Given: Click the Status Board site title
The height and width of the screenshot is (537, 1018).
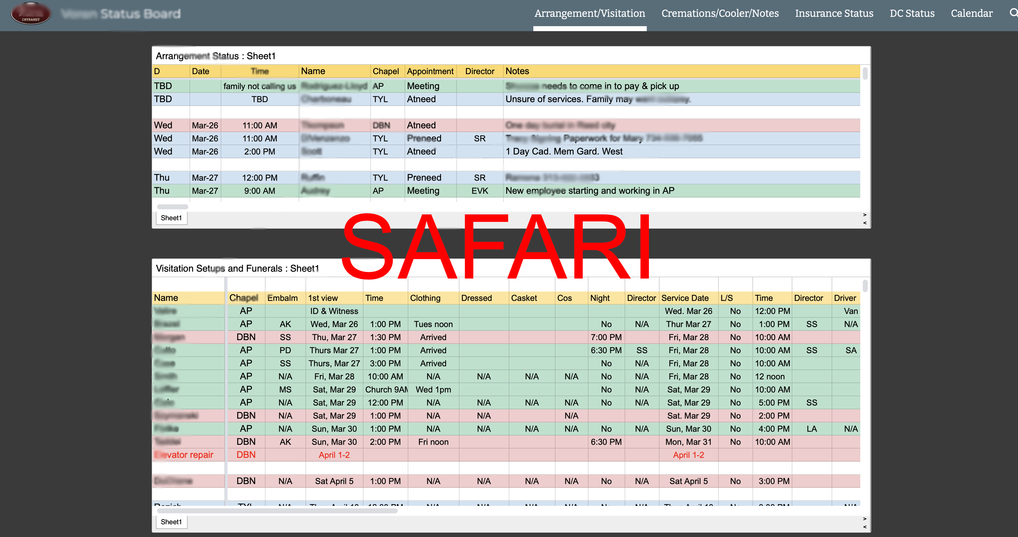Looking at the screenshot, I should 121,14.
